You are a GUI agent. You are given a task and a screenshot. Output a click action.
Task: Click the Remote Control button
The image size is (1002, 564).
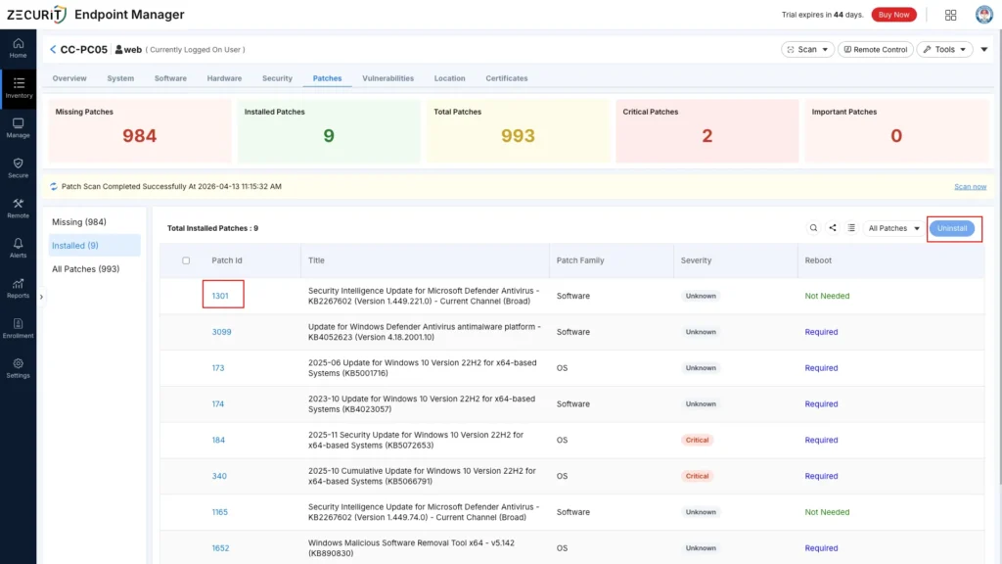(x=876, y=49)
